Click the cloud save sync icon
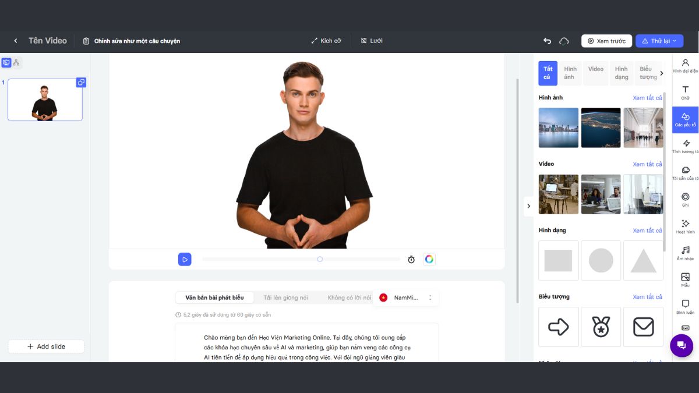Image resolution: width=699 pixels, height=393 pixels. click(564, 41)
